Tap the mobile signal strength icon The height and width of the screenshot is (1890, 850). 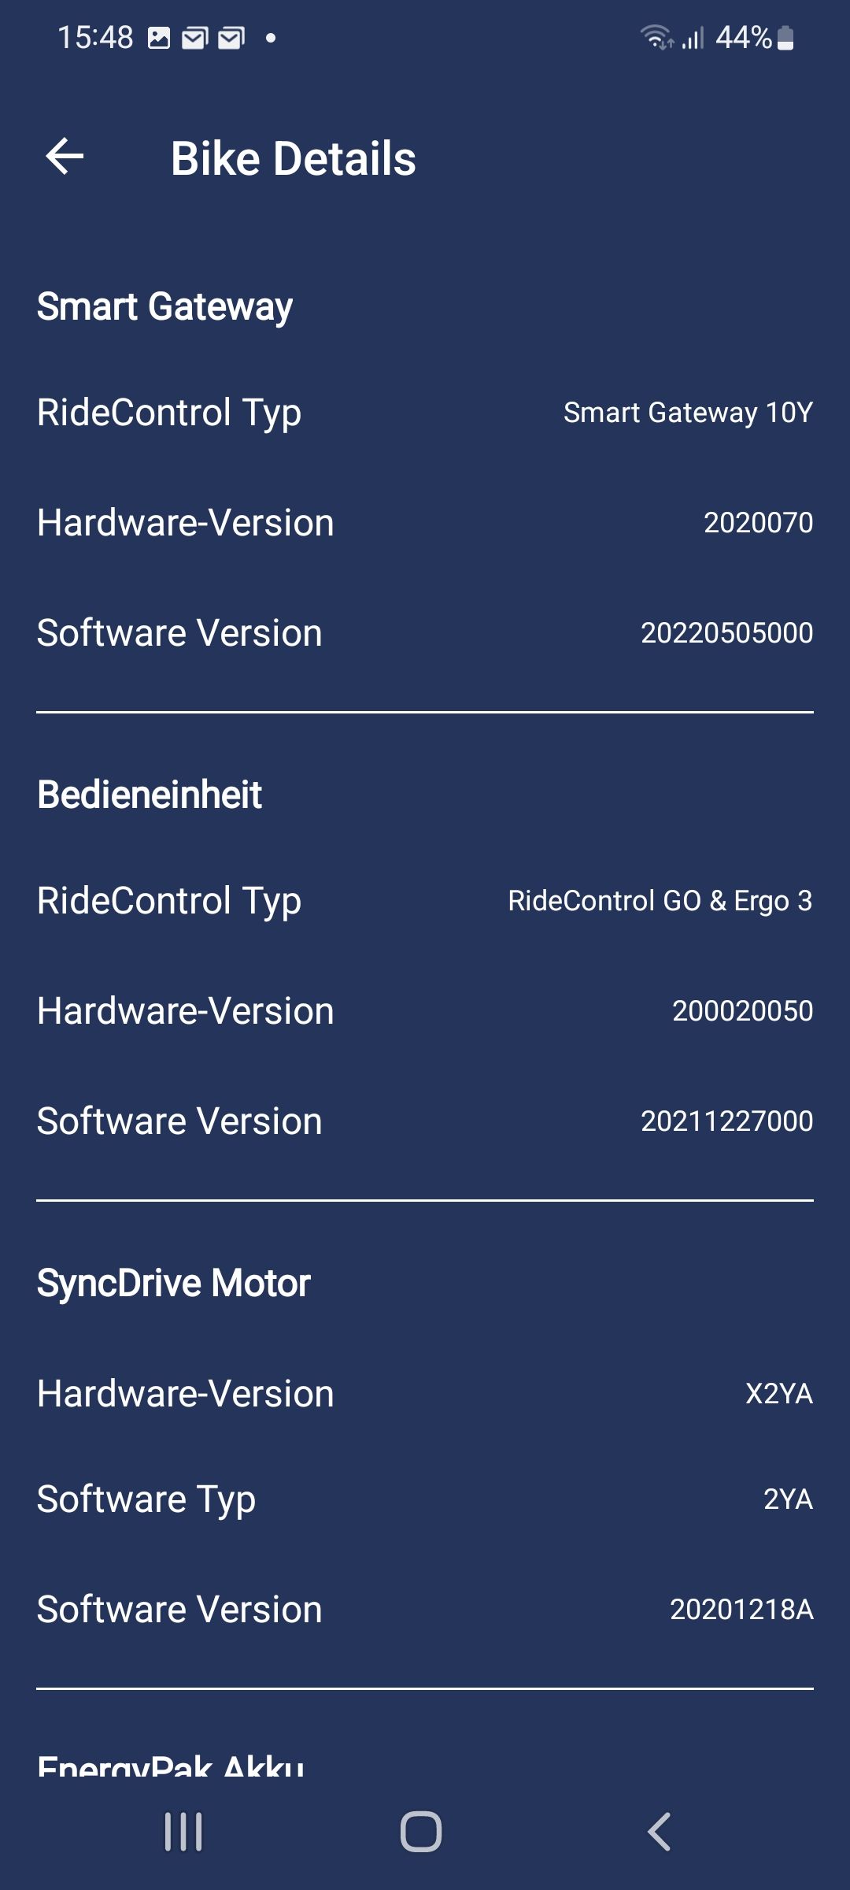[693, 38]
